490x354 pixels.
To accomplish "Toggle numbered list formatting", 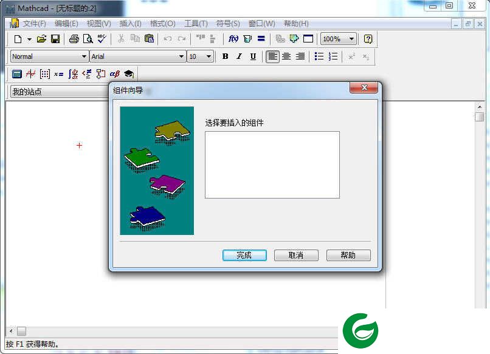I will click(x=333, y=56).
